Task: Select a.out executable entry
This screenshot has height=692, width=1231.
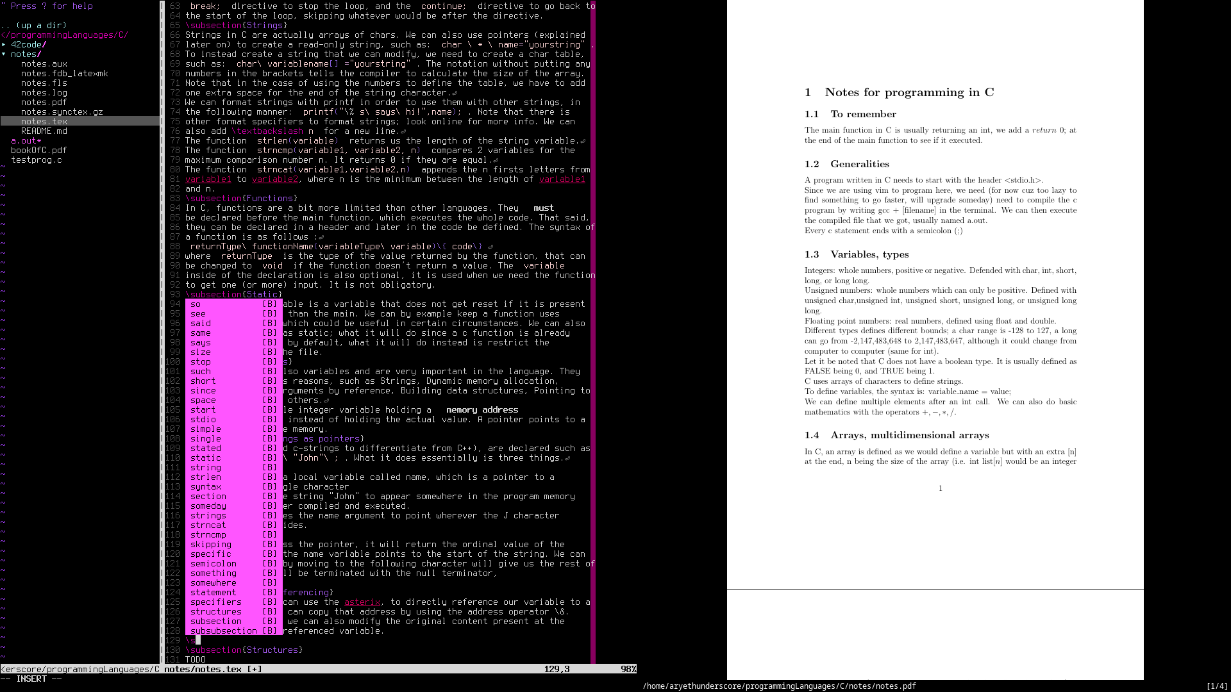Action: (x=24, y=141)
